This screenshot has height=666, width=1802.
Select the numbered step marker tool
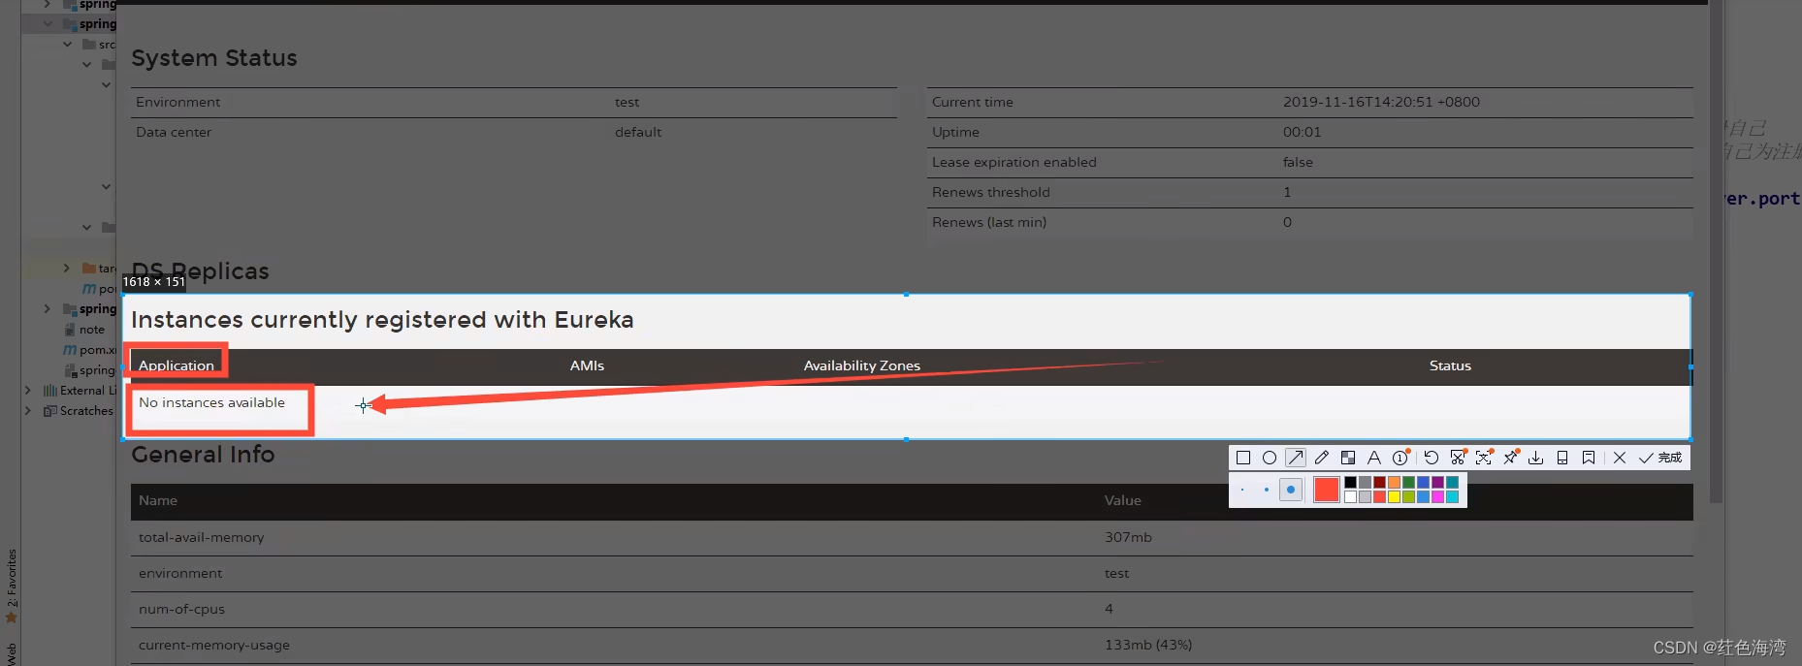click(1400, 458)
